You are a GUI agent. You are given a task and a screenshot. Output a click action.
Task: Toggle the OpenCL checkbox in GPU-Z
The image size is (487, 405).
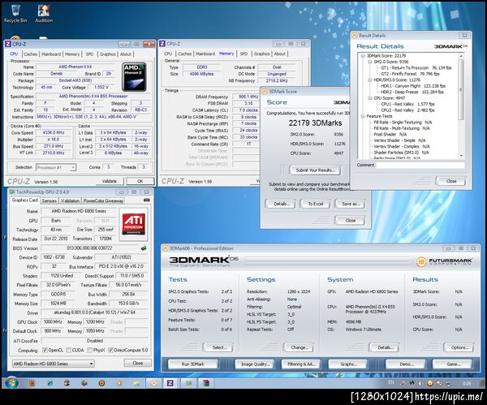click(x=45, y=350)
